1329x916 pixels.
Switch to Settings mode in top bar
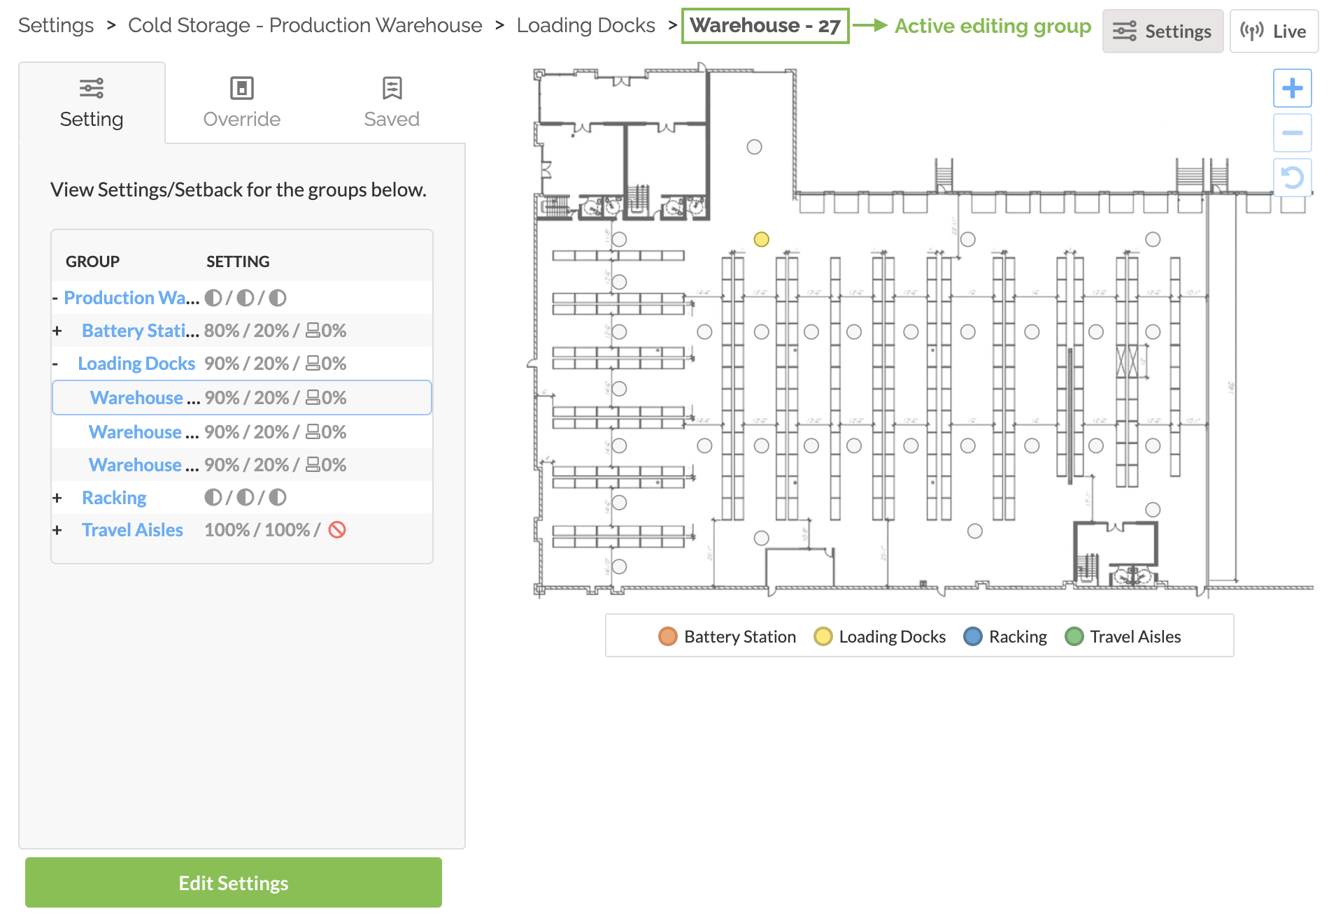1163,31
